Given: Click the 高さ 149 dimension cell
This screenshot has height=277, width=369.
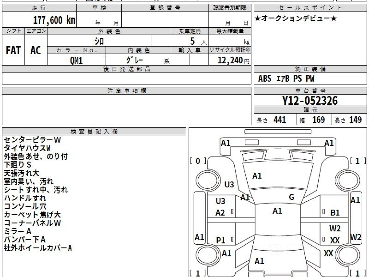Looking at the screenshot, I should click(x=350, y=120).
